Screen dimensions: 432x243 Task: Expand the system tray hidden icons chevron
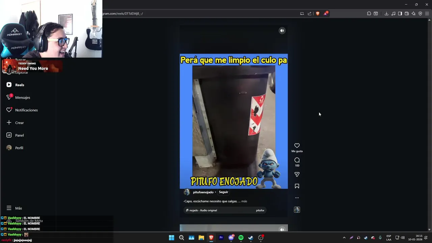pos(344,238)
